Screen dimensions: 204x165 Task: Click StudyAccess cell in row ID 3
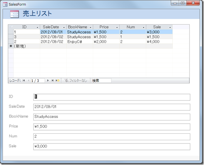coord(80,36)
